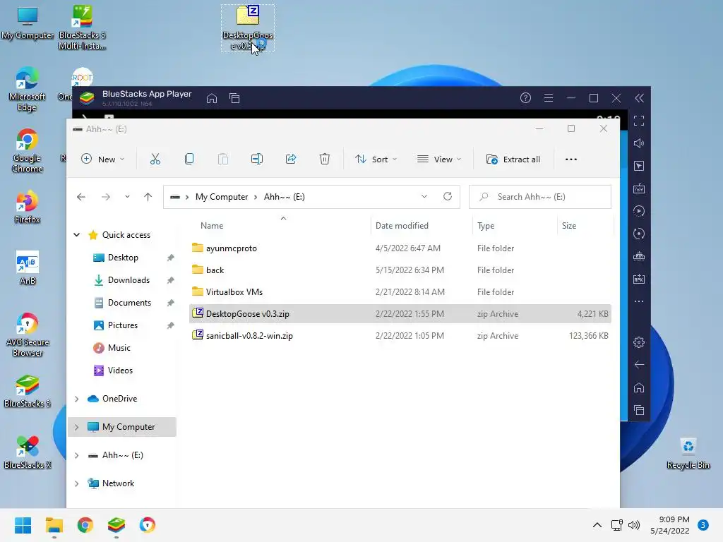Select the Virtualbox VMs folder
This screenshot has width=723, height=542.
point(400,291)
